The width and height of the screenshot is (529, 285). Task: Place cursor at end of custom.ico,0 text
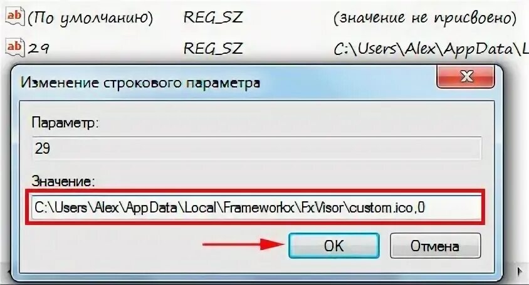(x=426, y=207)
